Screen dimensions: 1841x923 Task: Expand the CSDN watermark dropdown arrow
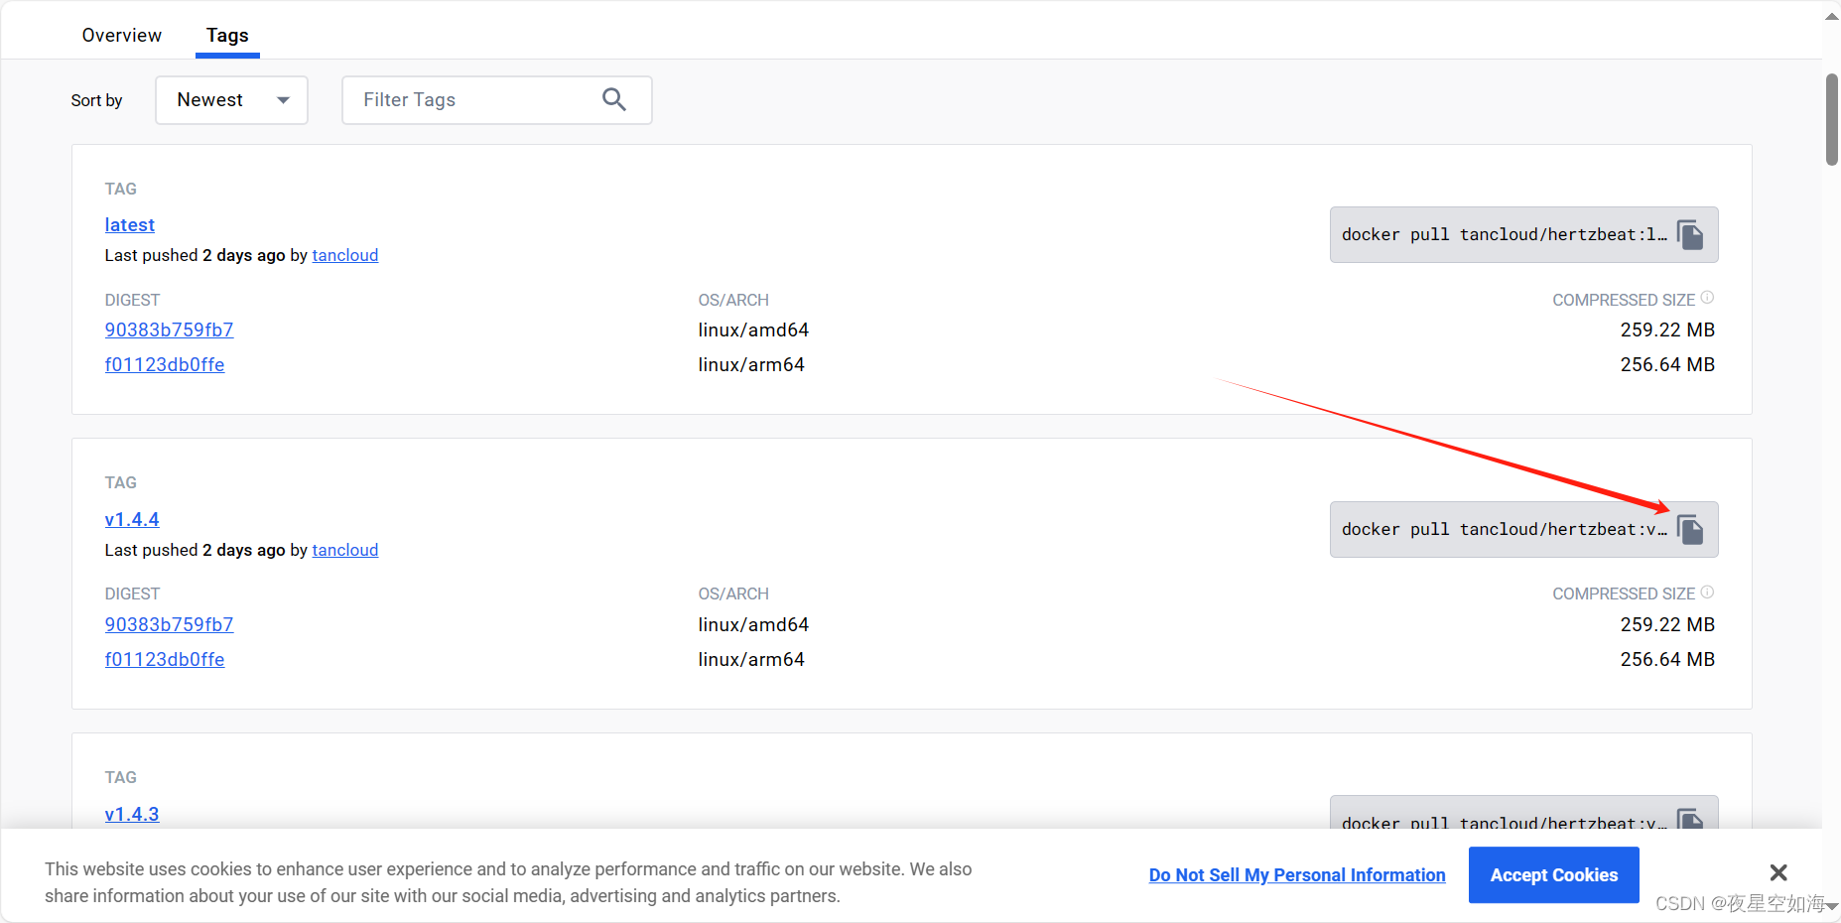click(1831, 904)
